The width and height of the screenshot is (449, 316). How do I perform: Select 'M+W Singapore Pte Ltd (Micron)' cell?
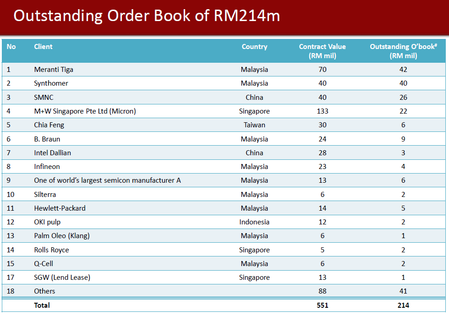85,111
